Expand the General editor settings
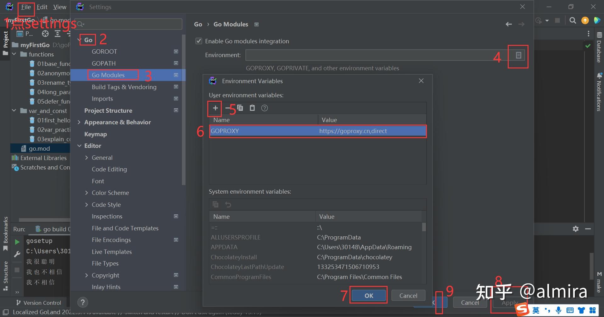 click(x=87, y=158)
